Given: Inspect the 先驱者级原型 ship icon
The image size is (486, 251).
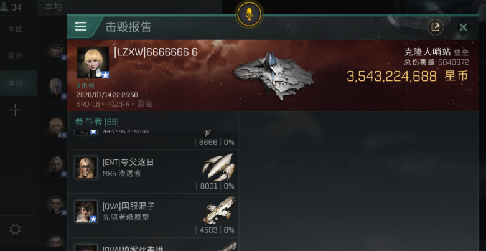Looking at the screenshot, I should point(219,211).
